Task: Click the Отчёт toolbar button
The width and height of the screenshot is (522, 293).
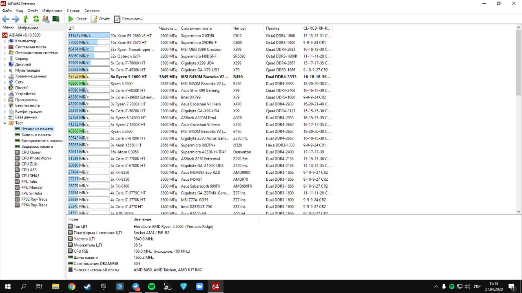Action: (x=100, y=19)
